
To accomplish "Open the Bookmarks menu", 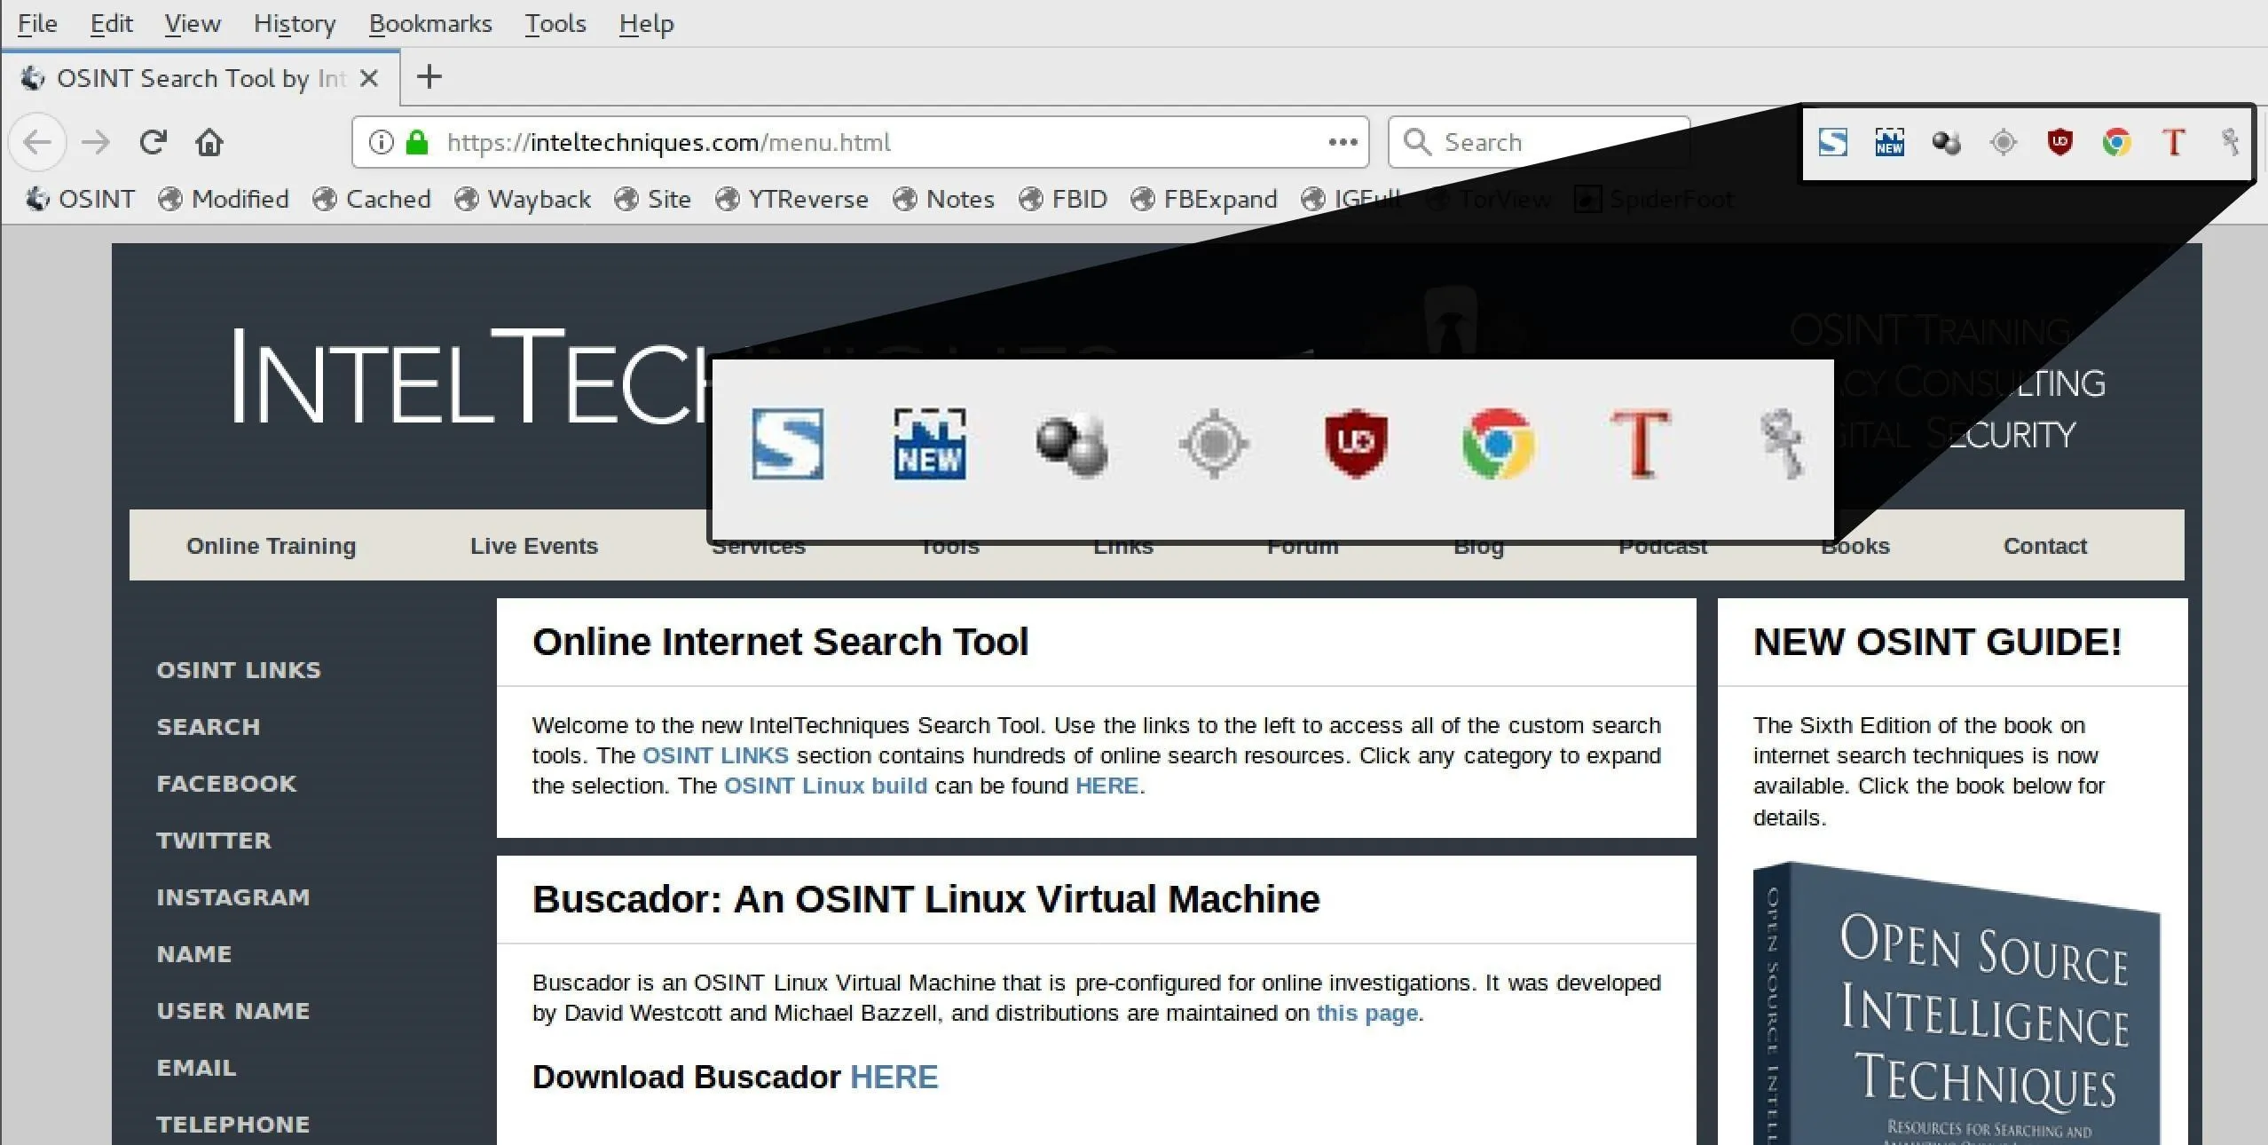I will 430,23.
